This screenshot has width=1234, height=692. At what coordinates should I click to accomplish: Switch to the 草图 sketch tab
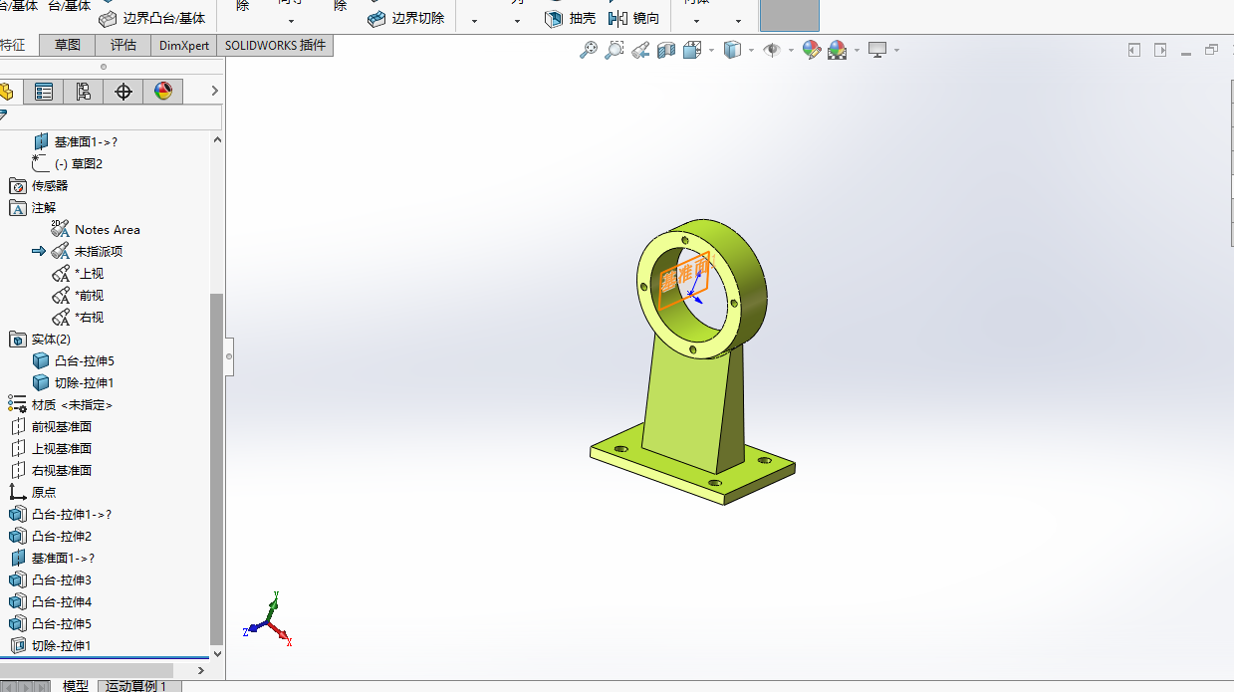(x=68, y=45)
